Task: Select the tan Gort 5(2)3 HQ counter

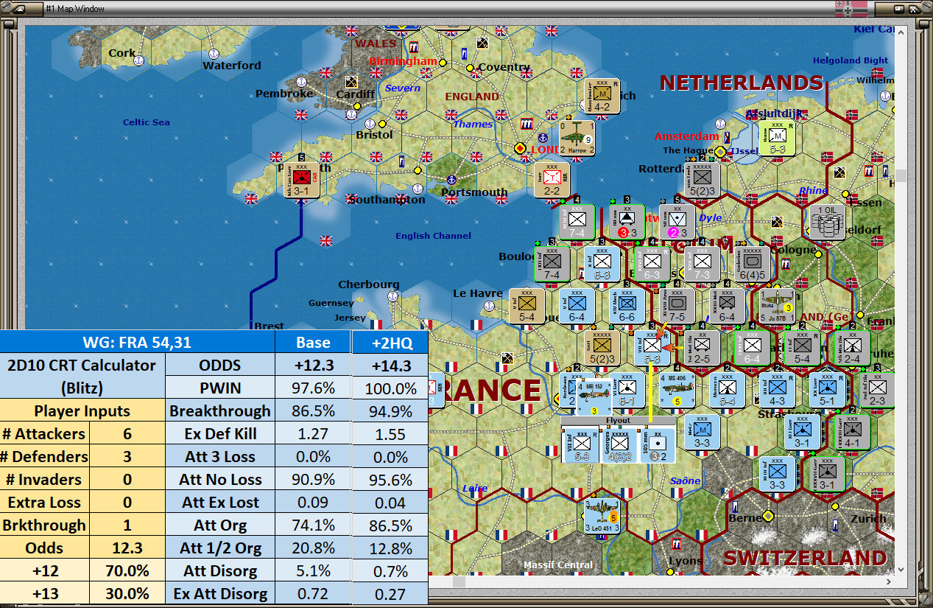Action: [602, 348]
